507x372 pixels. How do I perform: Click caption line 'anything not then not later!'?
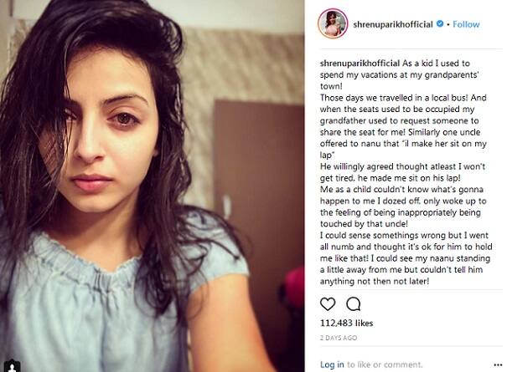pyautogui.click(x=375, y=282)
